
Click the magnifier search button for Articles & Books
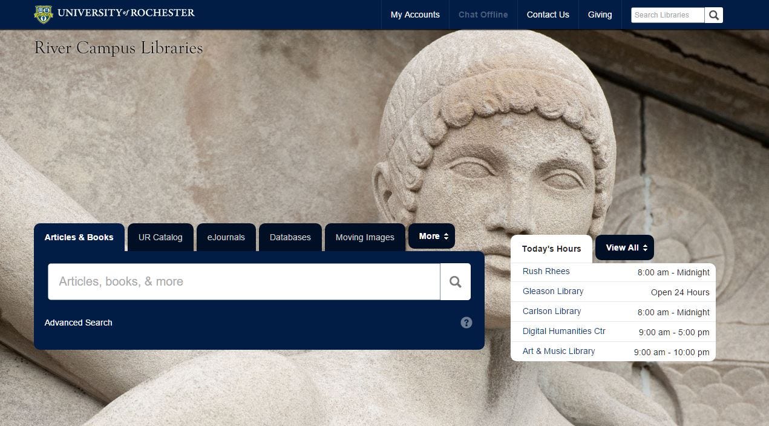tap(456, 282)
